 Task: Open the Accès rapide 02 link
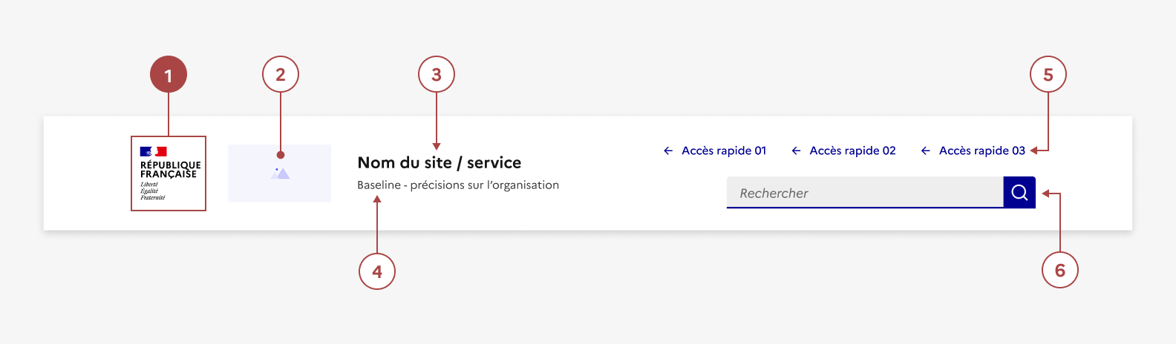(852, 150)
